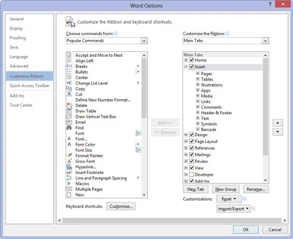The height and width of the screenshot is (239, 293).
Task: Uncheck the Mailings tab checkbox
Action: (192, 155)
